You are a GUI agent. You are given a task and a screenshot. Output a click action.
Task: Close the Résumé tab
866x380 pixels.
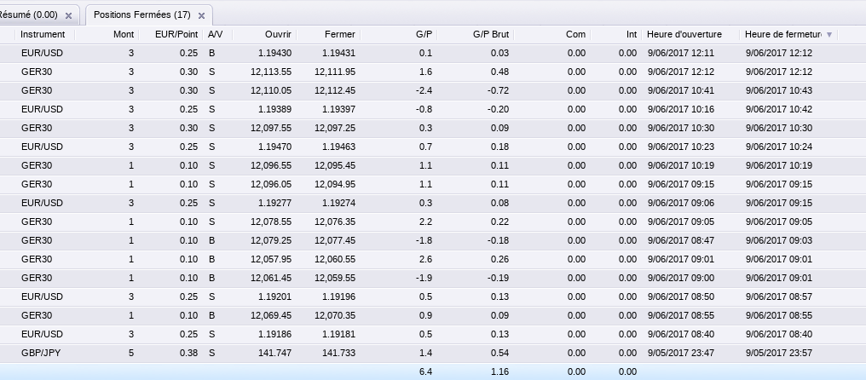point(68,16)
